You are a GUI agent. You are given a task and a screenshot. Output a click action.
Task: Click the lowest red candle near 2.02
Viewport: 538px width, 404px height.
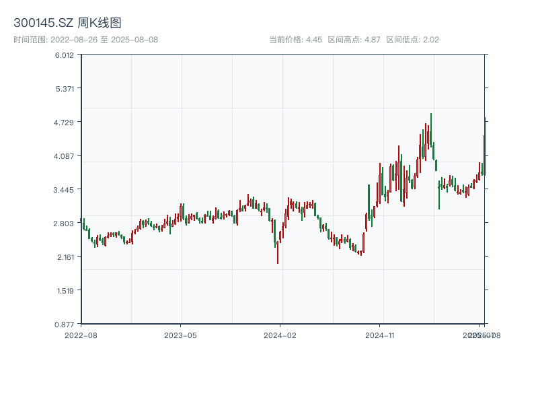278,252
